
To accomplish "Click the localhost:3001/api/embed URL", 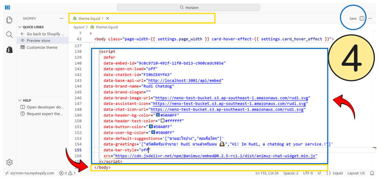I will pyautogui.click(x=185, y=80).
